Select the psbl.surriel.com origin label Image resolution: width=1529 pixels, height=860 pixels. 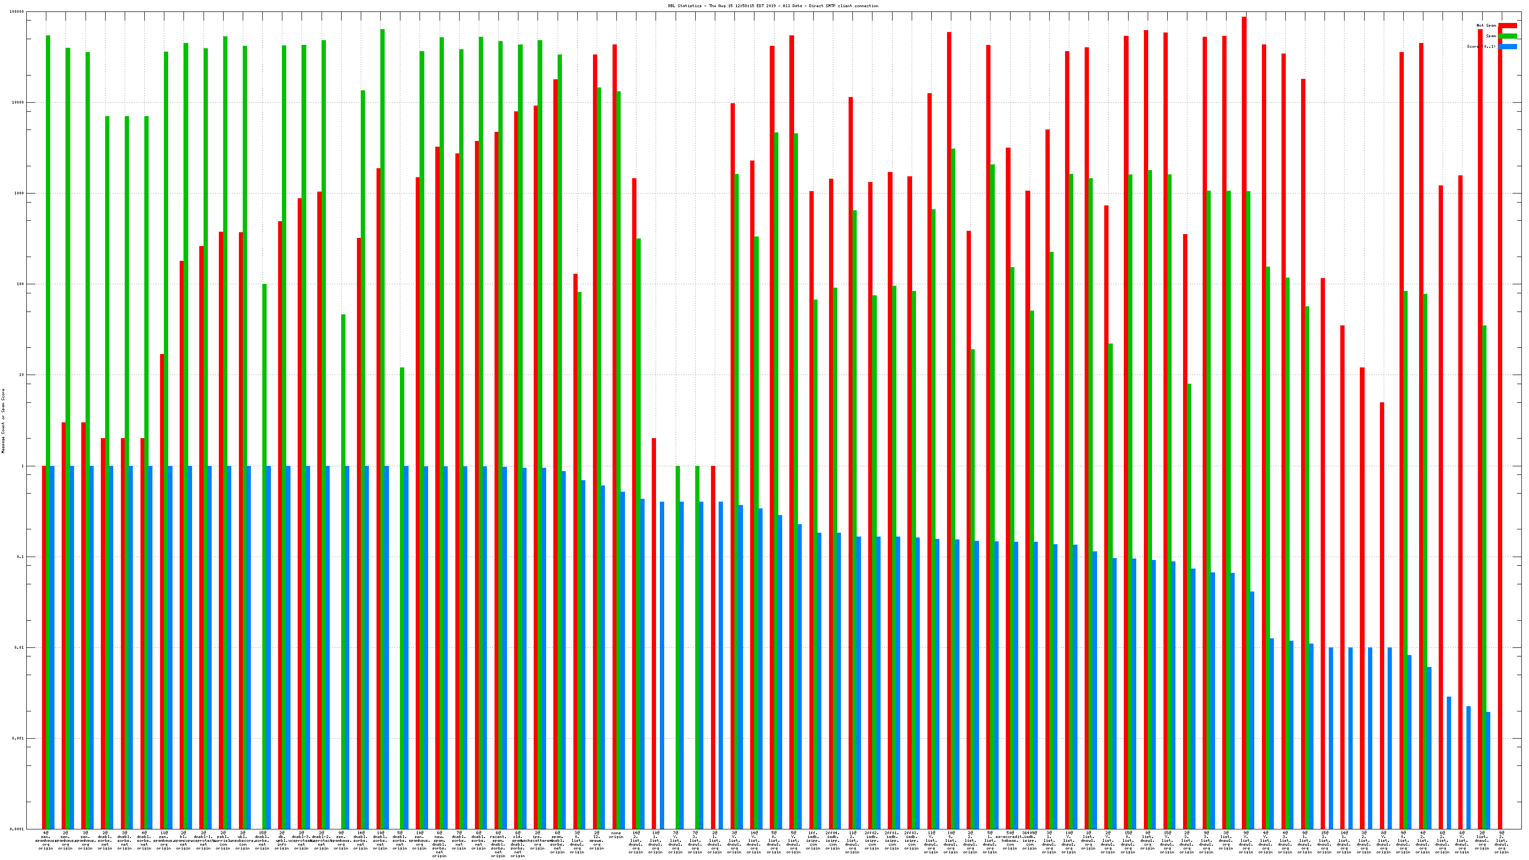click(223, 840)
